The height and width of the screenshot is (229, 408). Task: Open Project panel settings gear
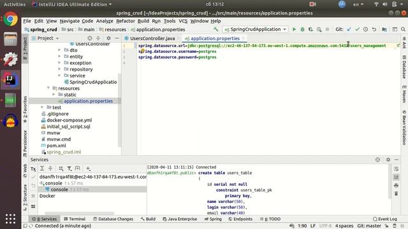point(108,38)
